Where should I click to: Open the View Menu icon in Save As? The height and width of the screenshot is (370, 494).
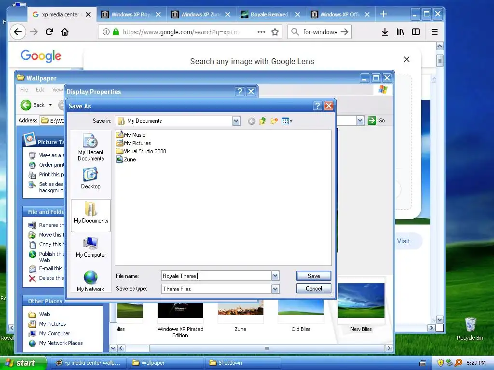click(287, 121)
